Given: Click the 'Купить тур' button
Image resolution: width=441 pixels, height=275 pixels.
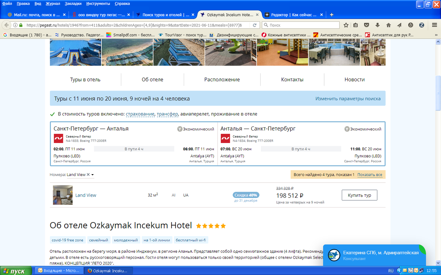Looking at the screenshot, I should point(359,195).
